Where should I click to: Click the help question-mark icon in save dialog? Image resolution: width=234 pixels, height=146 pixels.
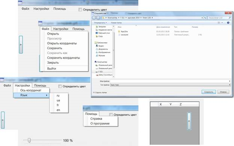point(228,23)
